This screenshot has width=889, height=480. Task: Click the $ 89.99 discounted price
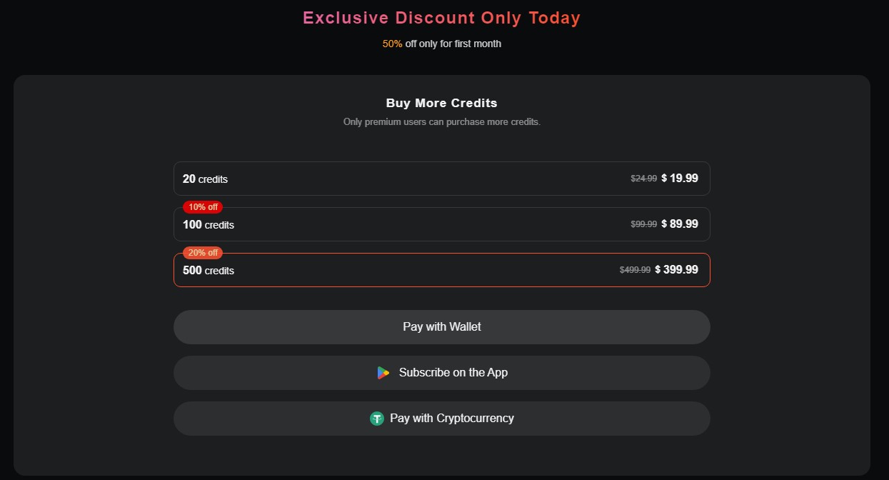[x=680, y=224]
